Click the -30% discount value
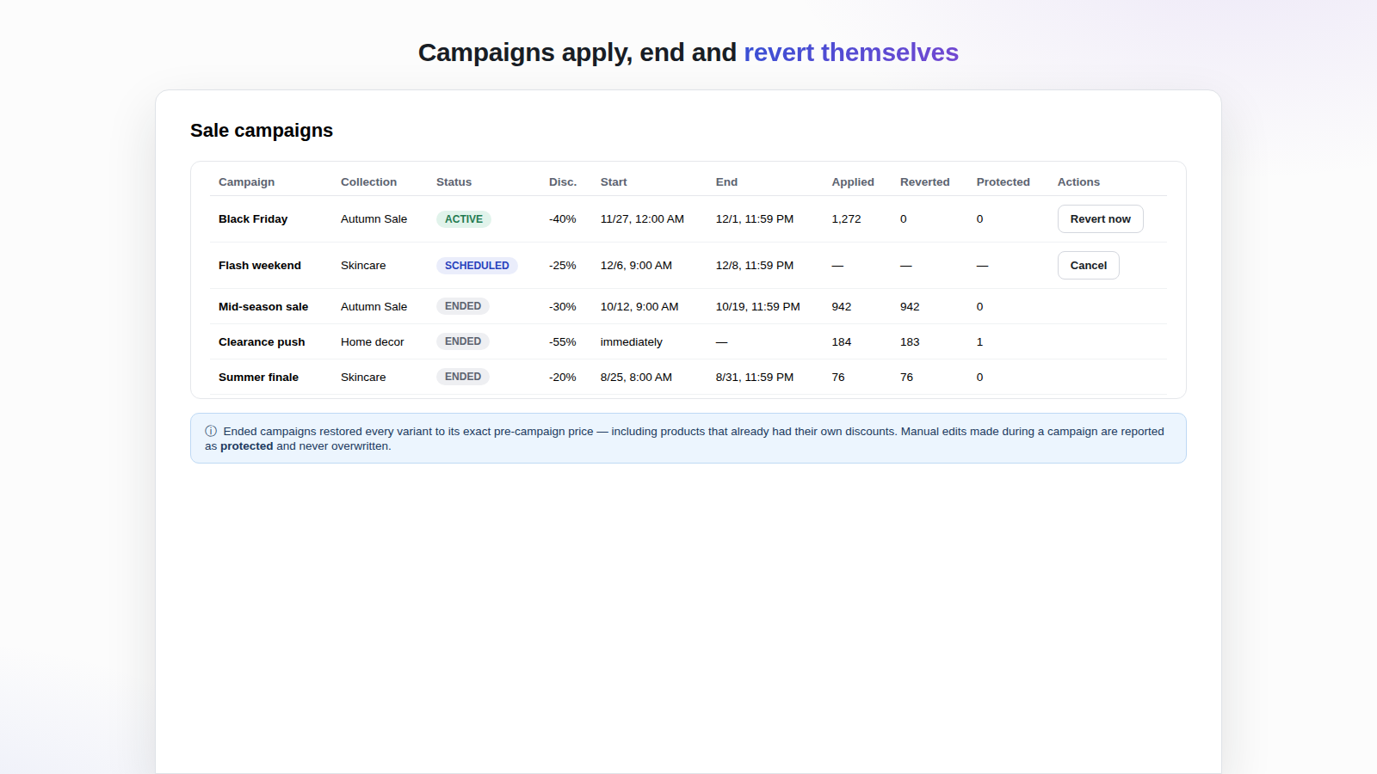Viewport: 1377px width, 774px height. tap(563, 307)
